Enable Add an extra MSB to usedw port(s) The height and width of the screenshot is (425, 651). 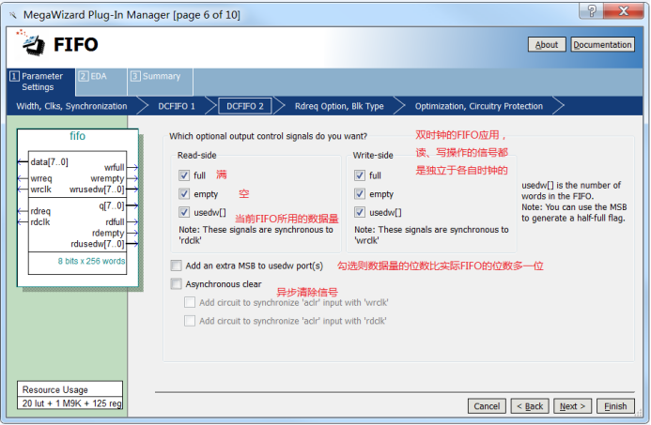click(x=176, y=266)
